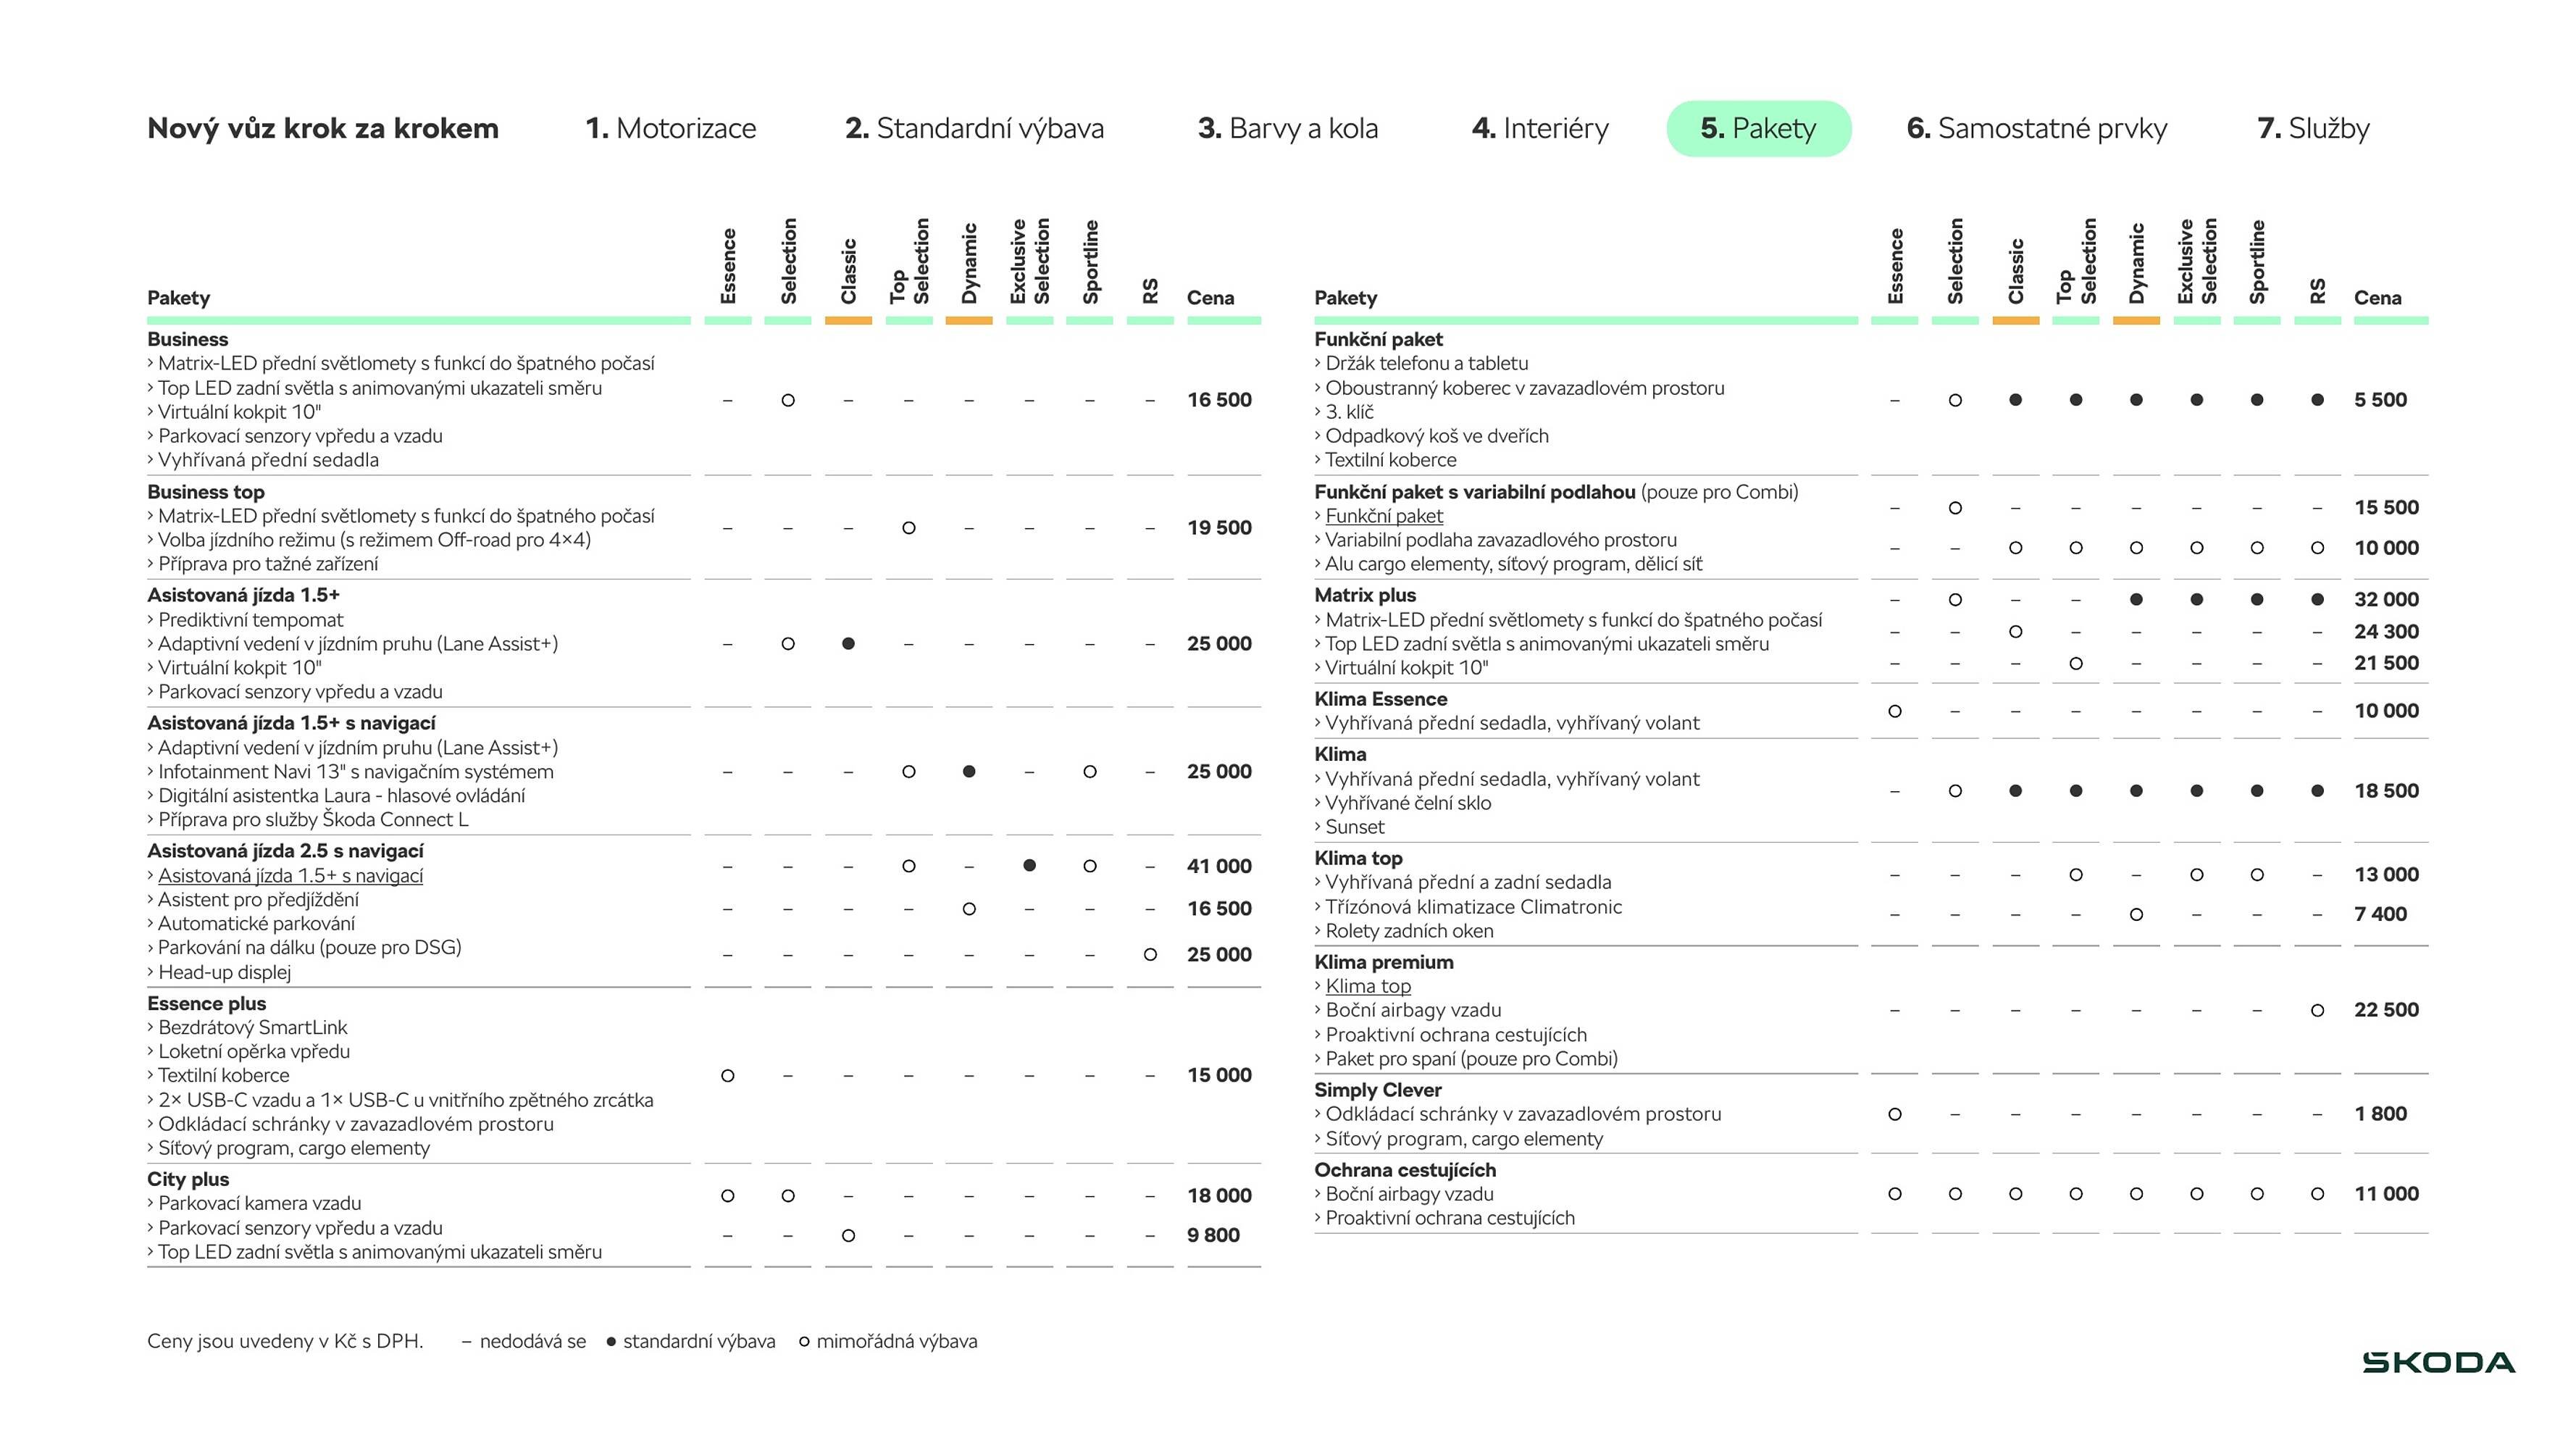Open the Motorizace step tab
Viewport: 2576px width, 1449px height.
click(x=670, y=128)
